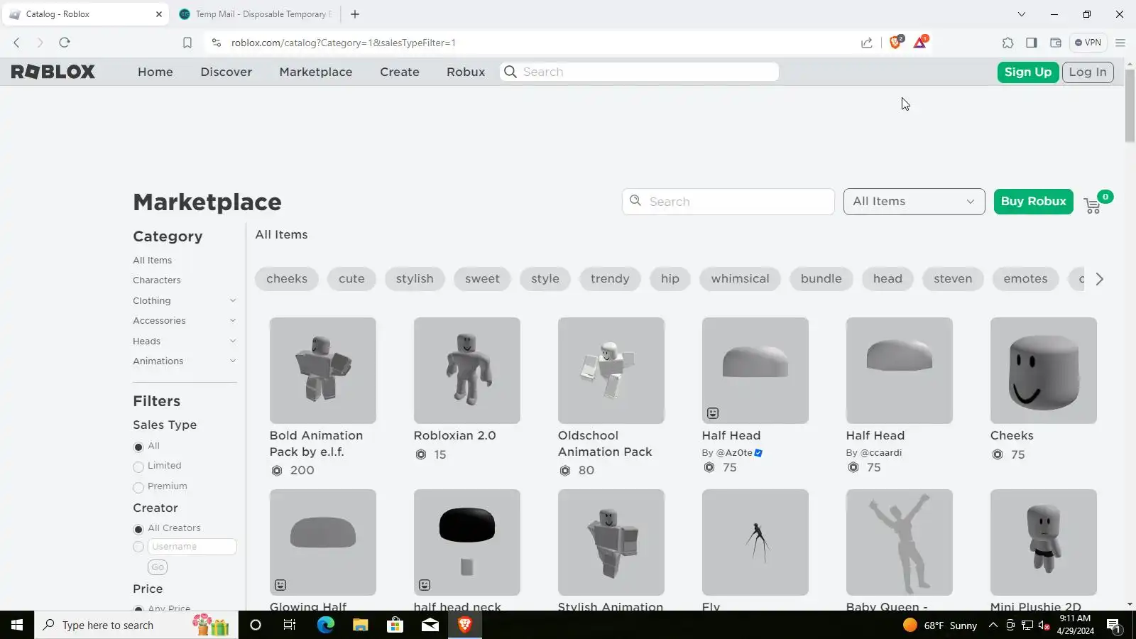Image resolution: width=1136 pixels, height=639 pixels.
Task: Open File Explorer from taskbar
Action: coord(360,625)
